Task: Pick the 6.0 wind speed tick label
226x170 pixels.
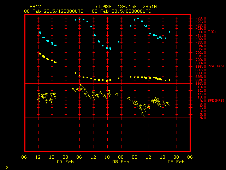Action: pos(203,111)
